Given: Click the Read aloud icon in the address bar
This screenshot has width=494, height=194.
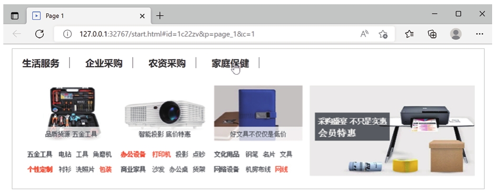Looking at the screenshot, I should pyautogui.click(x=365, y=34).
